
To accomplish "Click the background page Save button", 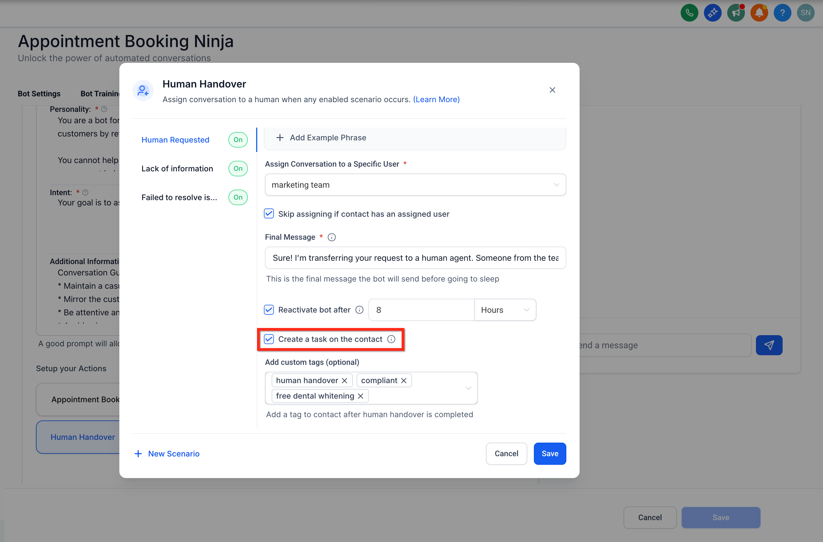I will (721, 517).
